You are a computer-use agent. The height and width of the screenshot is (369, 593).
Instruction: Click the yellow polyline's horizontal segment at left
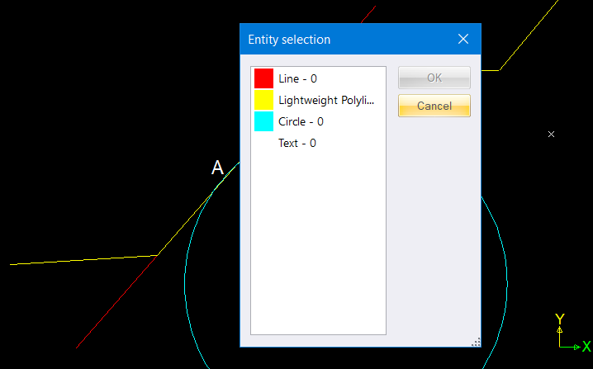(83, 260)
